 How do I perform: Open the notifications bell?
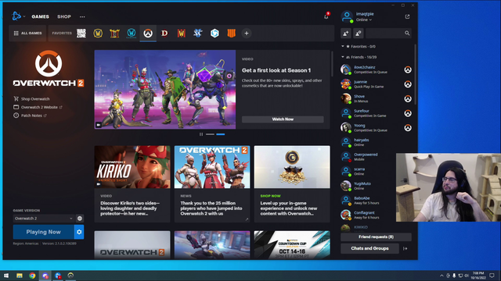point(326,16)
